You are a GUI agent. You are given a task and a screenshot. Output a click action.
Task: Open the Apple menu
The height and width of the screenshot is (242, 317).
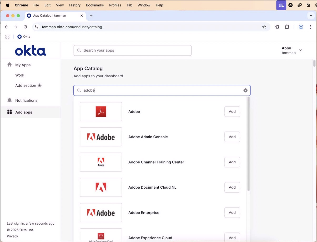(x=8, y=5)
